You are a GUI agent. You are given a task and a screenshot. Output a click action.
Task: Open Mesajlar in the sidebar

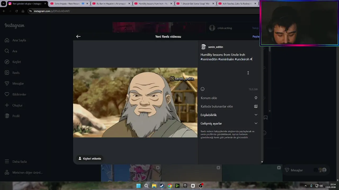[x=14, y=84]
